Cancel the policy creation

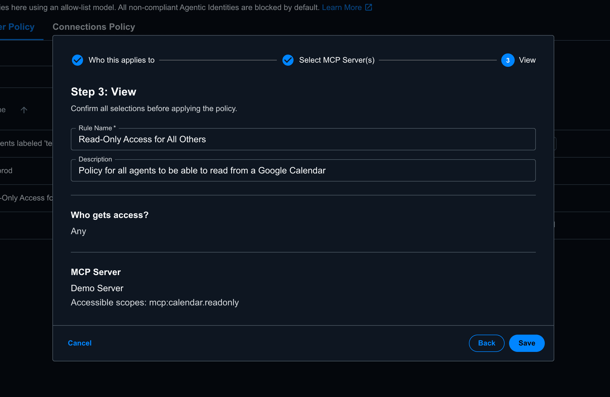[79, 343]
